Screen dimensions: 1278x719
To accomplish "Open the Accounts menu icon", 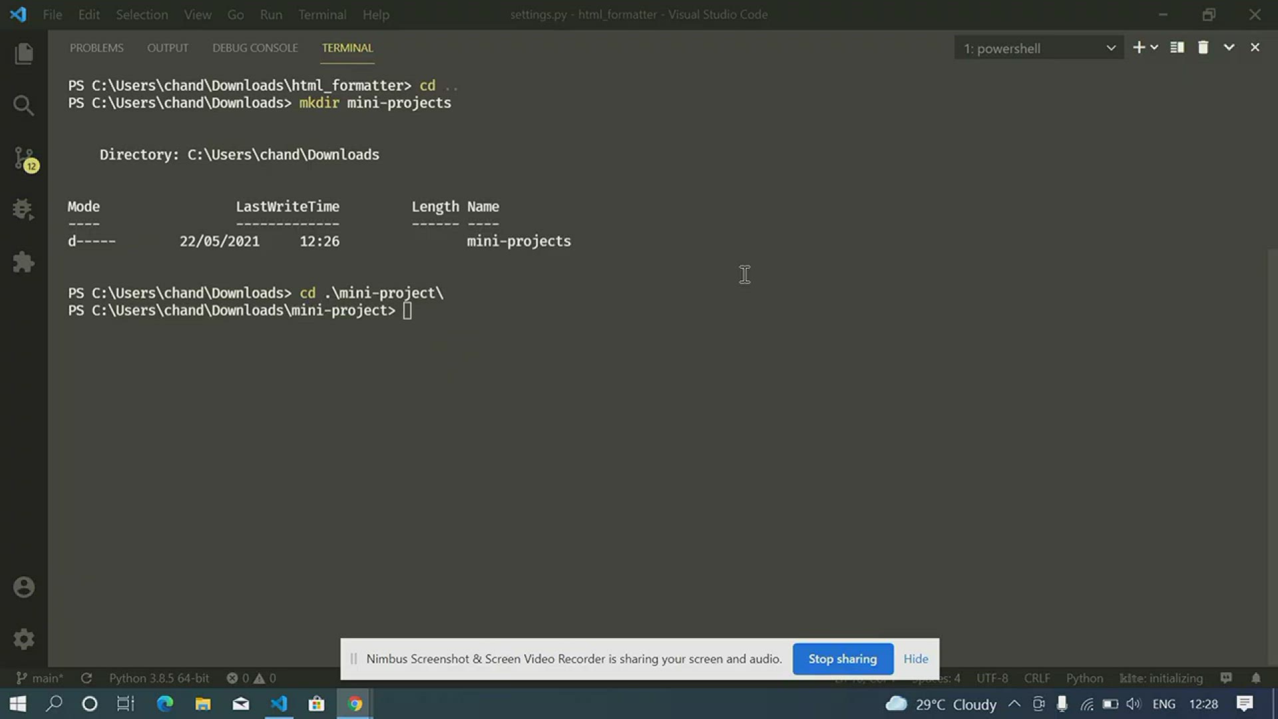I will point(24,587).
